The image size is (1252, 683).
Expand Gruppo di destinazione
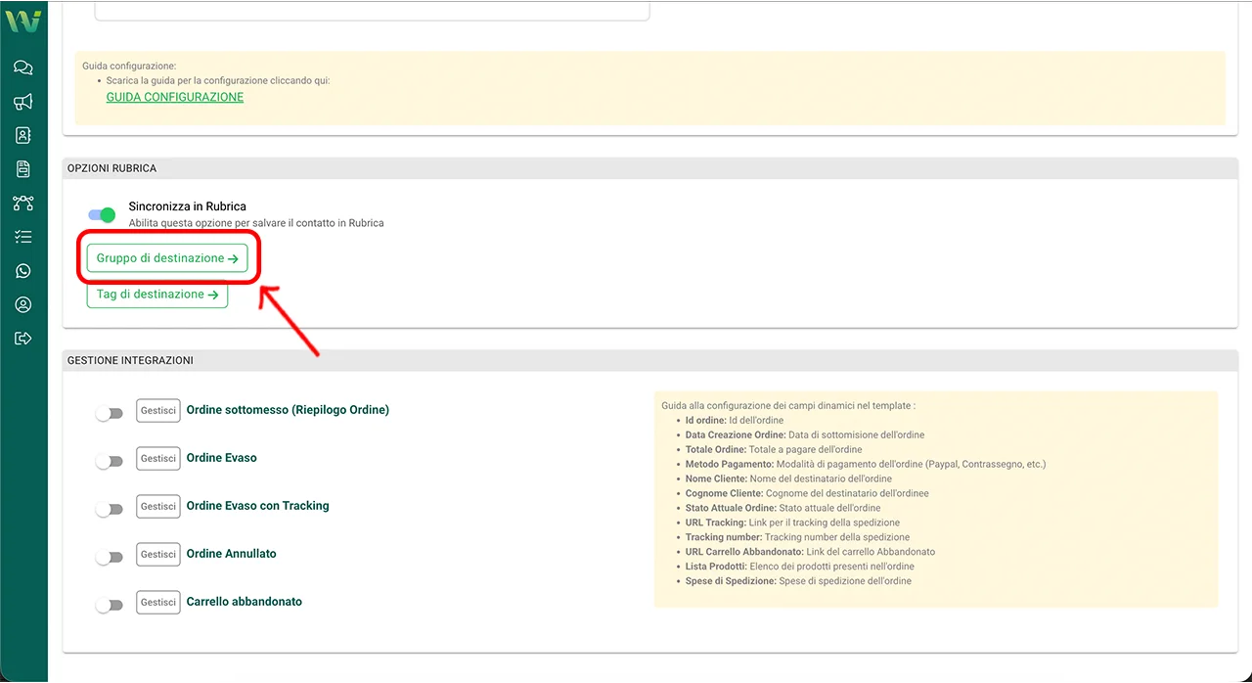167,258
